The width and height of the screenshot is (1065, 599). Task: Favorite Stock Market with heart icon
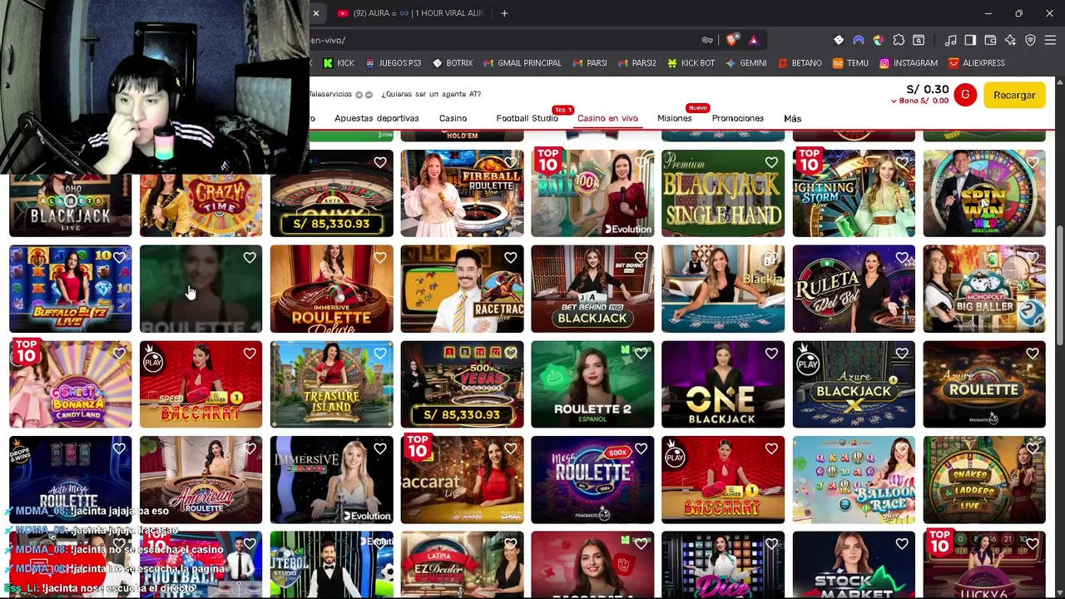click(902, 544)
